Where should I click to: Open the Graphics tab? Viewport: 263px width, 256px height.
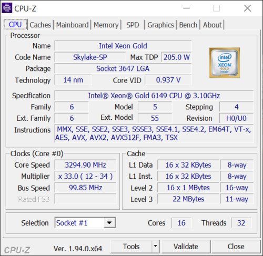pos(160,25)
